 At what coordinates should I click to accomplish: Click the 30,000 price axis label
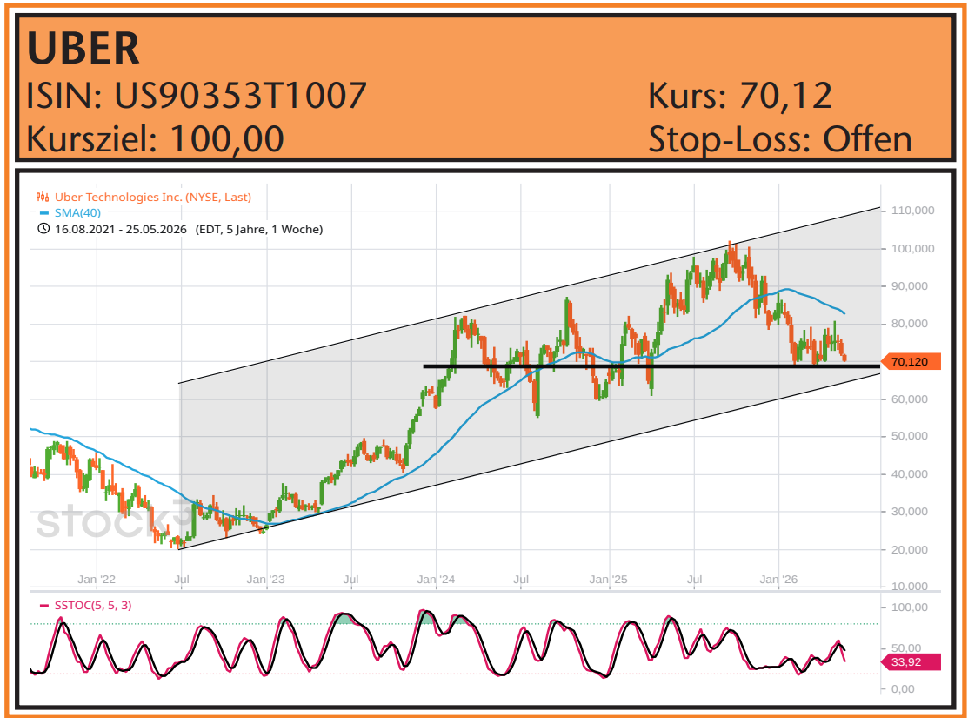(910, 512)
